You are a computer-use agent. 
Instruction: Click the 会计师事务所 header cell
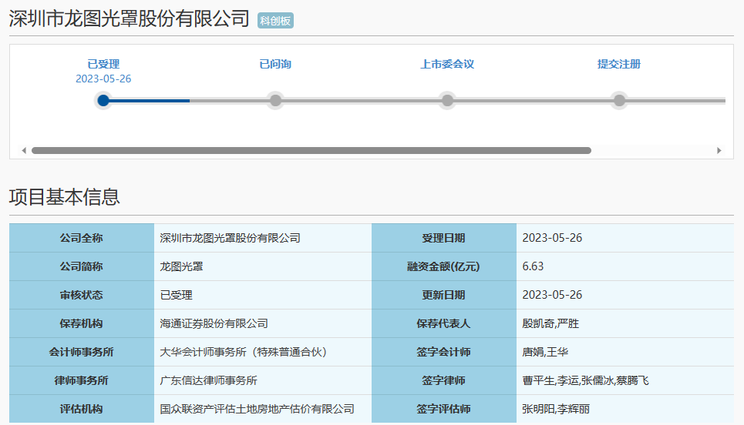pyautogui.click(x=82, y=352)
